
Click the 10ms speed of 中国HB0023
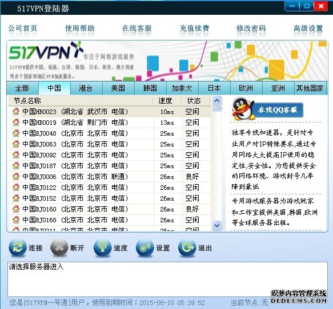click(167, 112)
